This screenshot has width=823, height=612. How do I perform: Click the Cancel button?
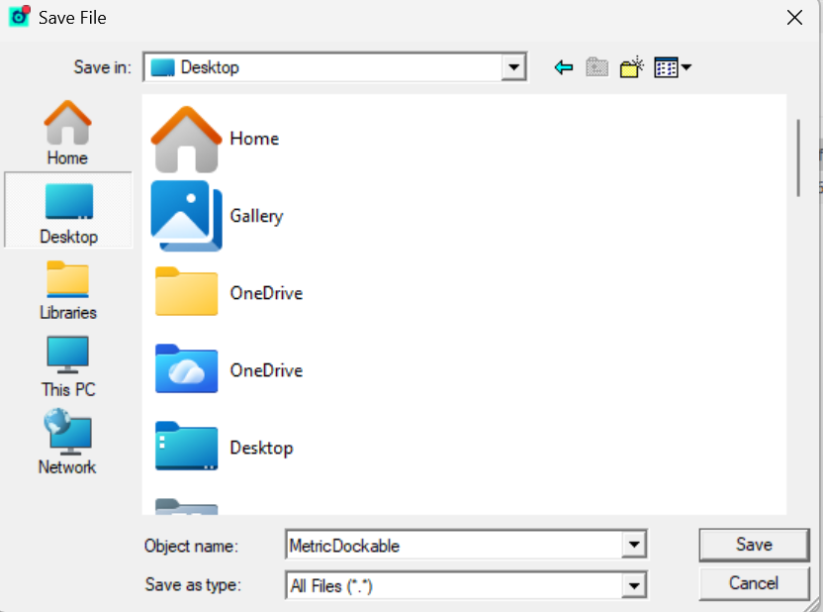(754, 583)
